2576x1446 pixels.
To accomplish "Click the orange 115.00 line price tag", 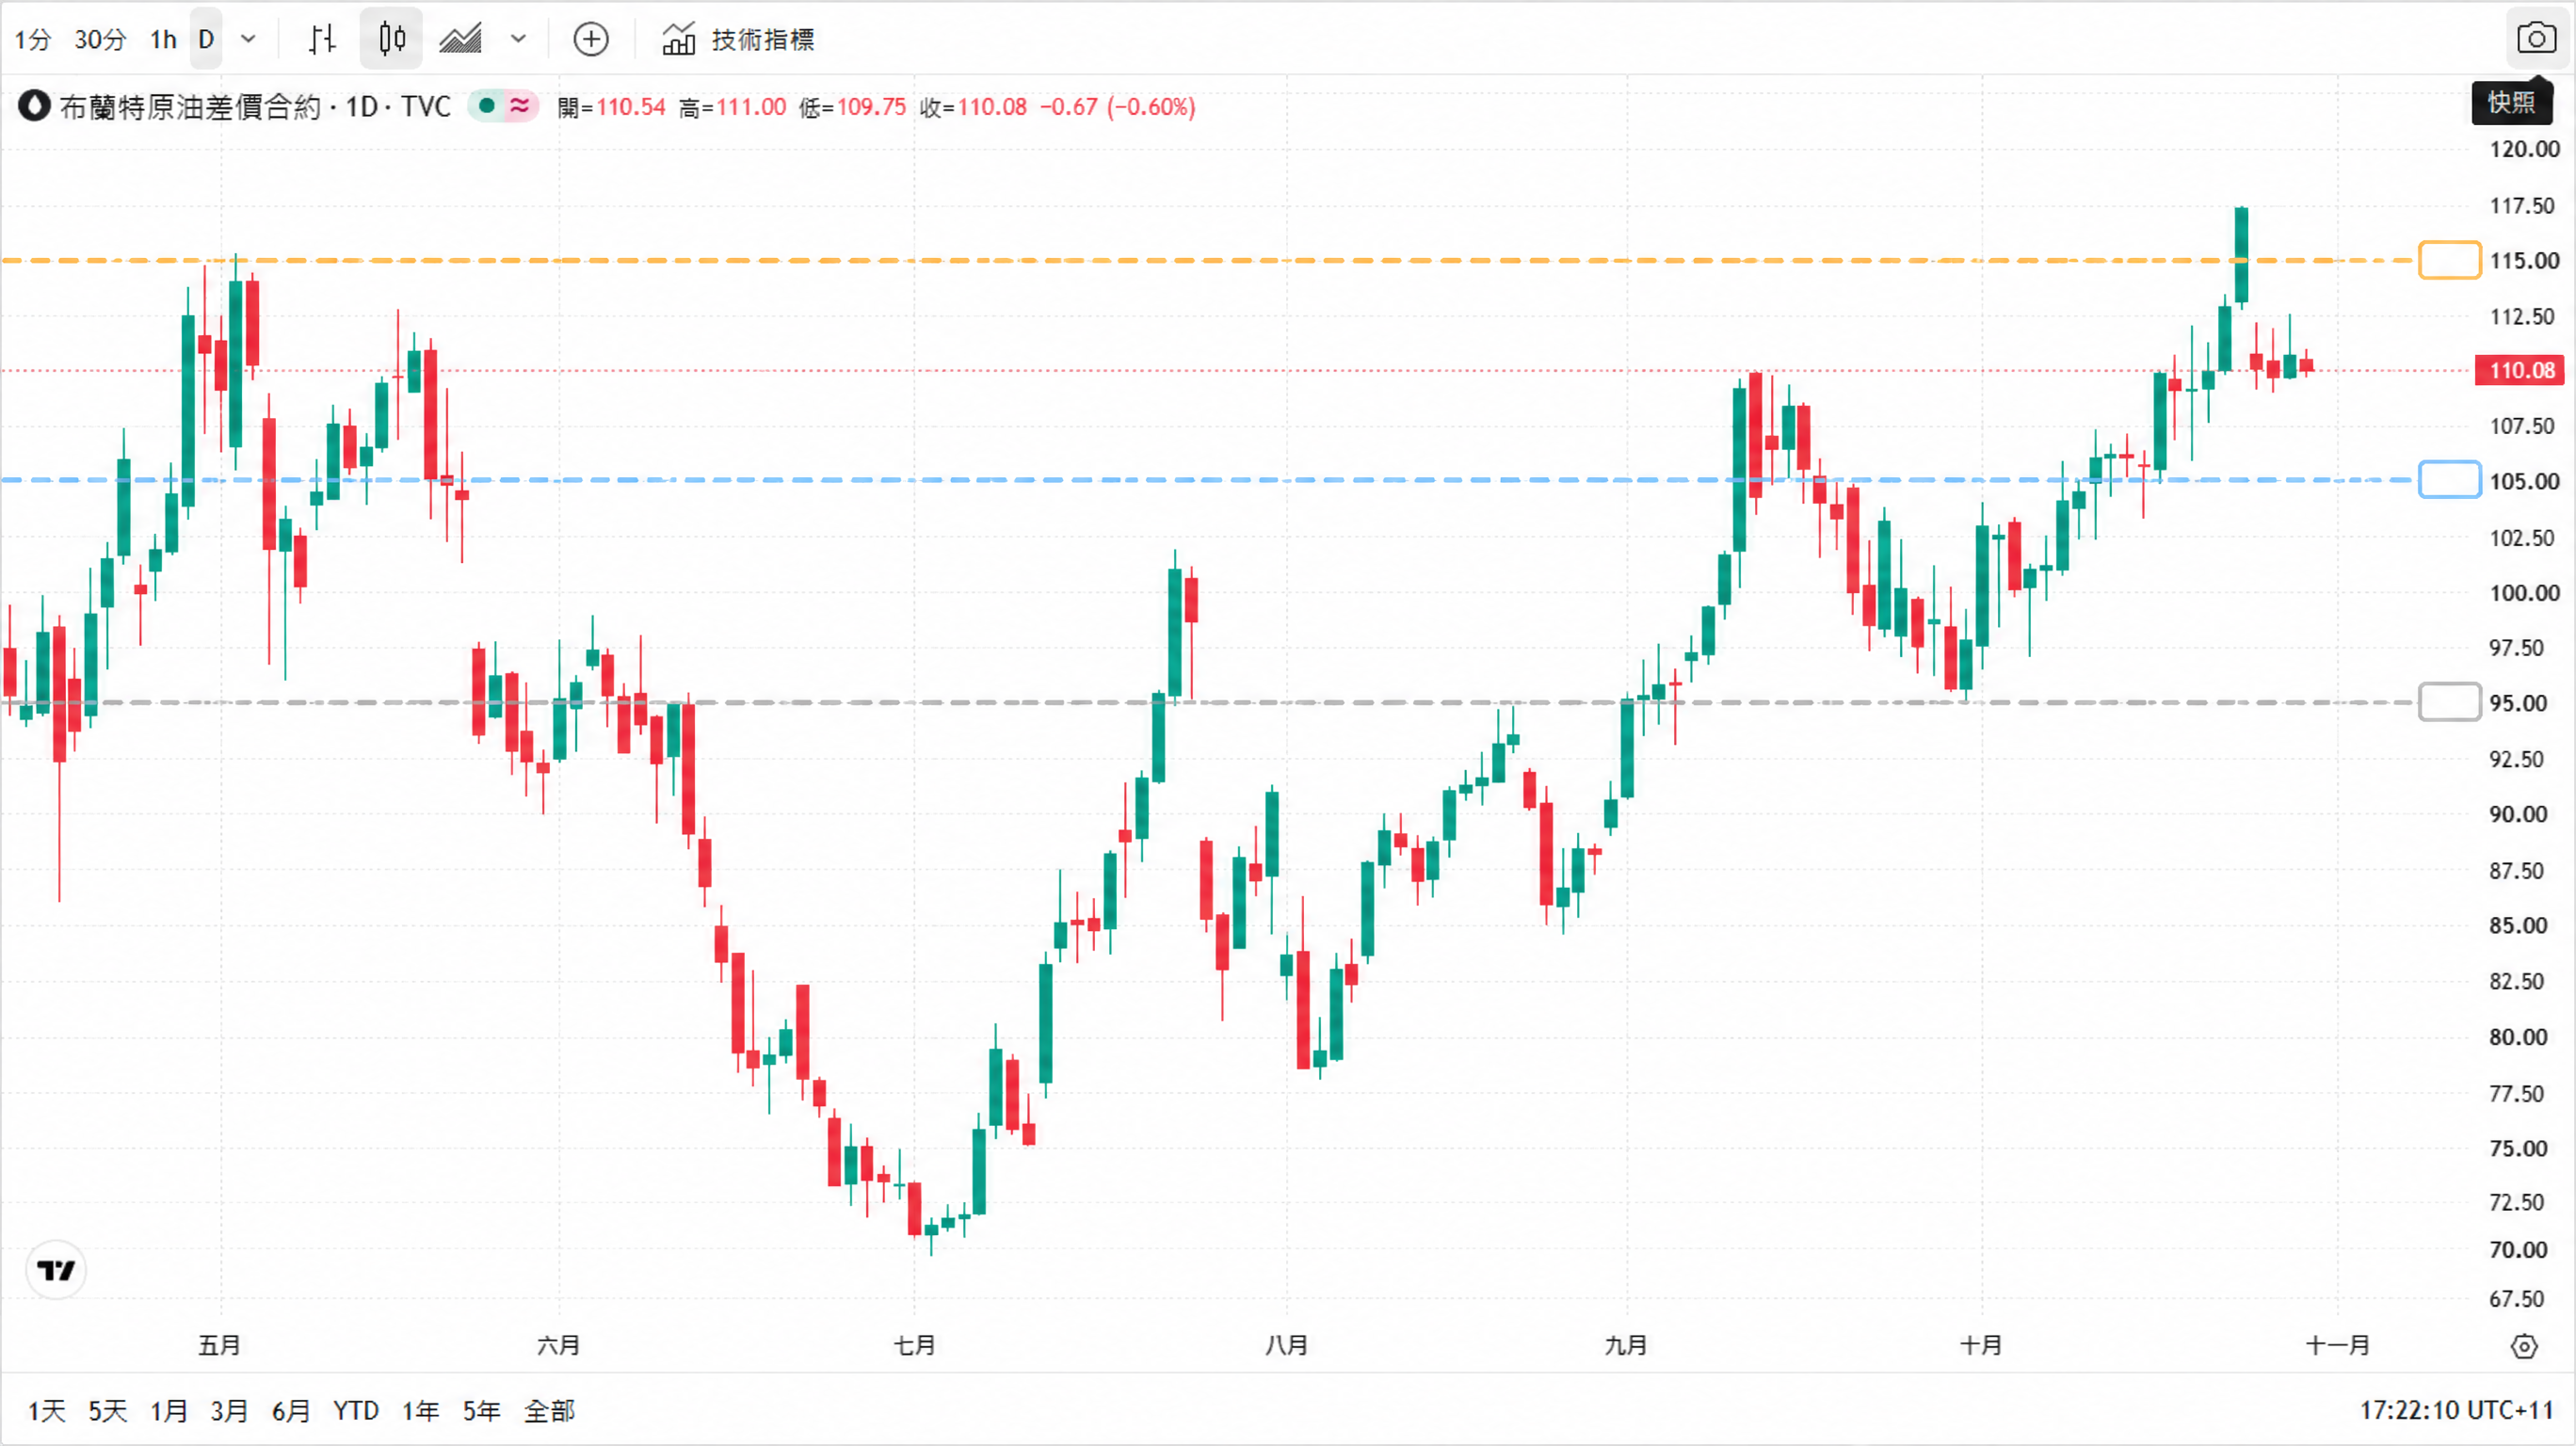I will 2449,260.
